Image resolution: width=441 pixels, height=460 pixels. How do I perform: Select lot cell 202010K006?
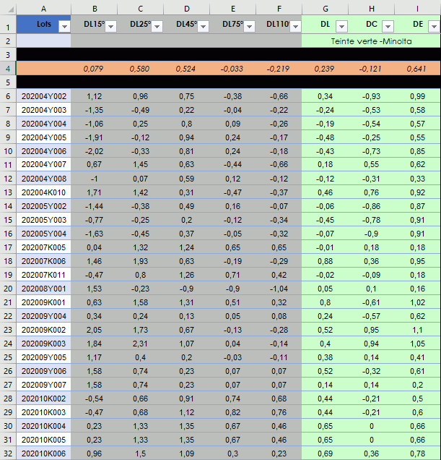click(44, 453)
